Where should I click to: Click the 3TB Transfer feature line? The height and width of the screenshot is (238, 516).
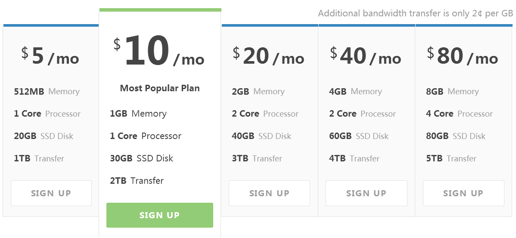pyautogui.click(x=257, y=158)
